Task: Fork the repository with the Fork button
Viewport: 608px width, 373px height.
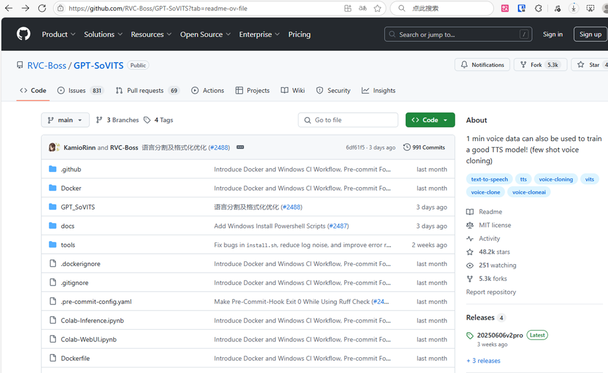Action: coord(540,64)
